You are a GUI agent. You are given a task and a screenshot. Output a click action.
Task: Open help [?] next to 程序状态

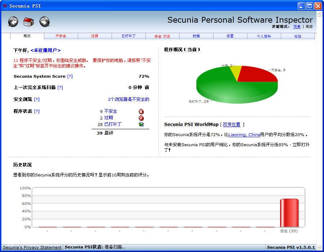(37, 111)
